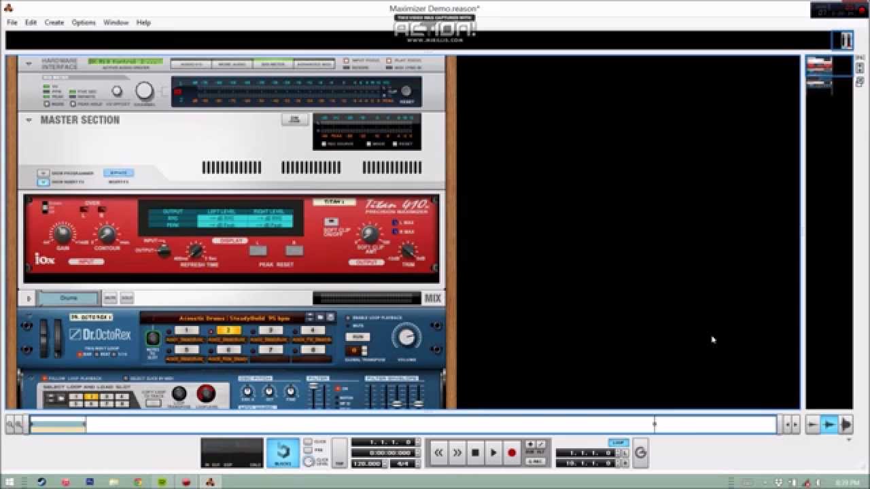Viewport: 870px width, 489px height.
Task: Adjust the Titan 410 Contour knob
Action: (x=107, y=234)
